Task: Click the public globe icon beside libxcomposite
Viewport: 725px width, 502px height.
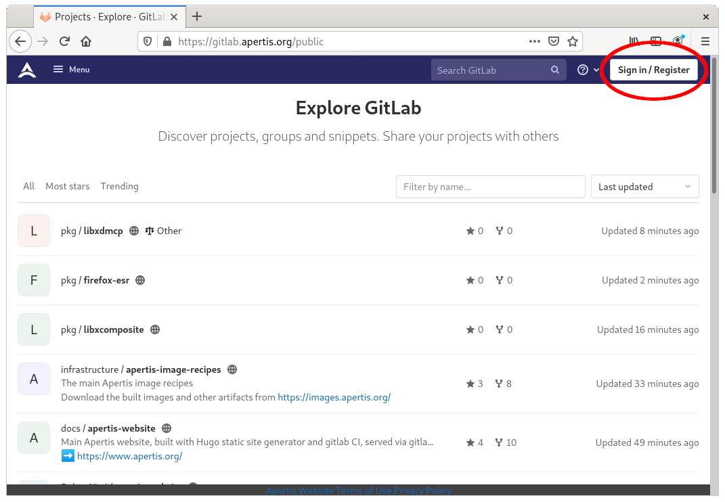Action: point(156,329)
